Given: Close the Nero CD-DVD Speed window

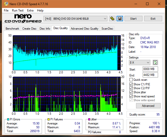Looking at the screenshot, I should (159, 4).
